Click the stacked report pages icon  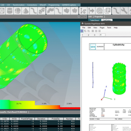coord(107,11)
